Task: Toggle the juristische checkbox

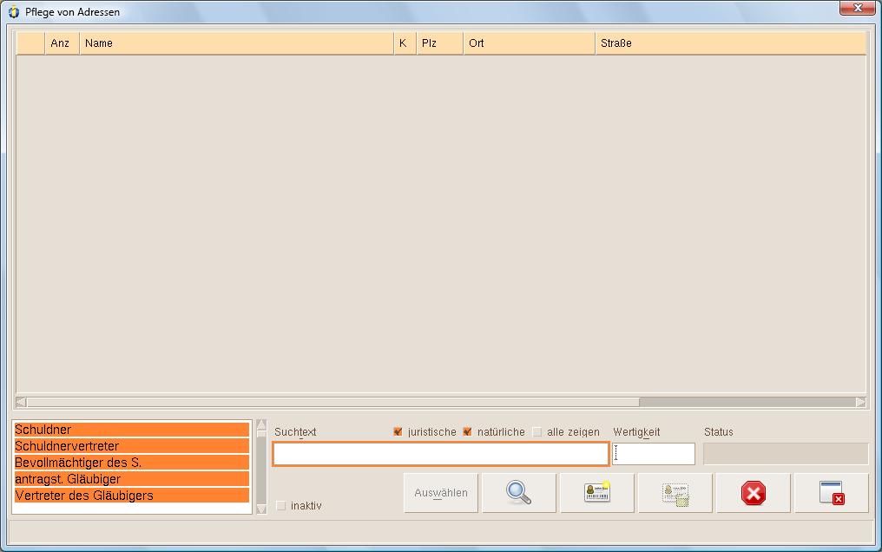Action: tap(398, 431)
